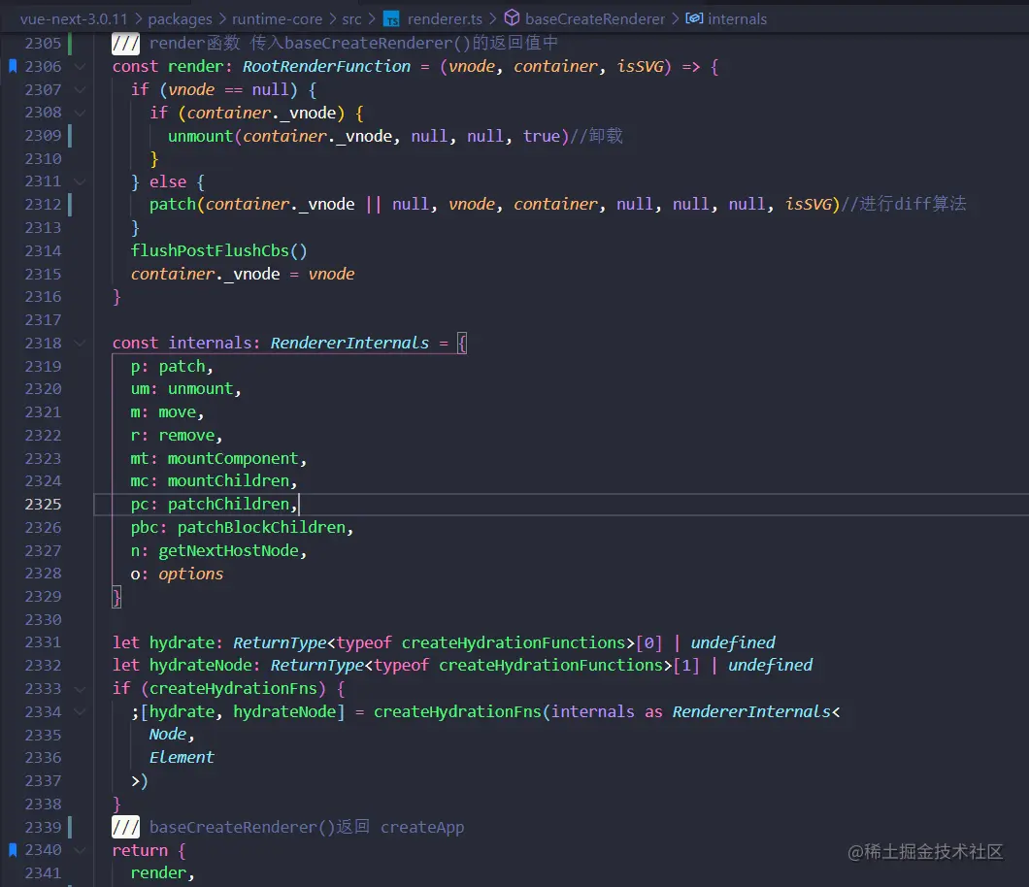Place cursor on 'p: patch,' line
Image resolution: width=1029 pixels, height=887 pixels.
[171, 366]
